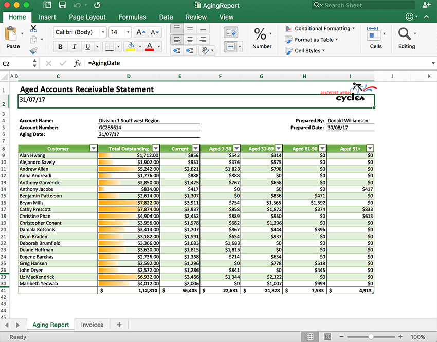437x342 pixels.
Task: Switch to the Formulas ribbon tab
Action: coord(132,16)
